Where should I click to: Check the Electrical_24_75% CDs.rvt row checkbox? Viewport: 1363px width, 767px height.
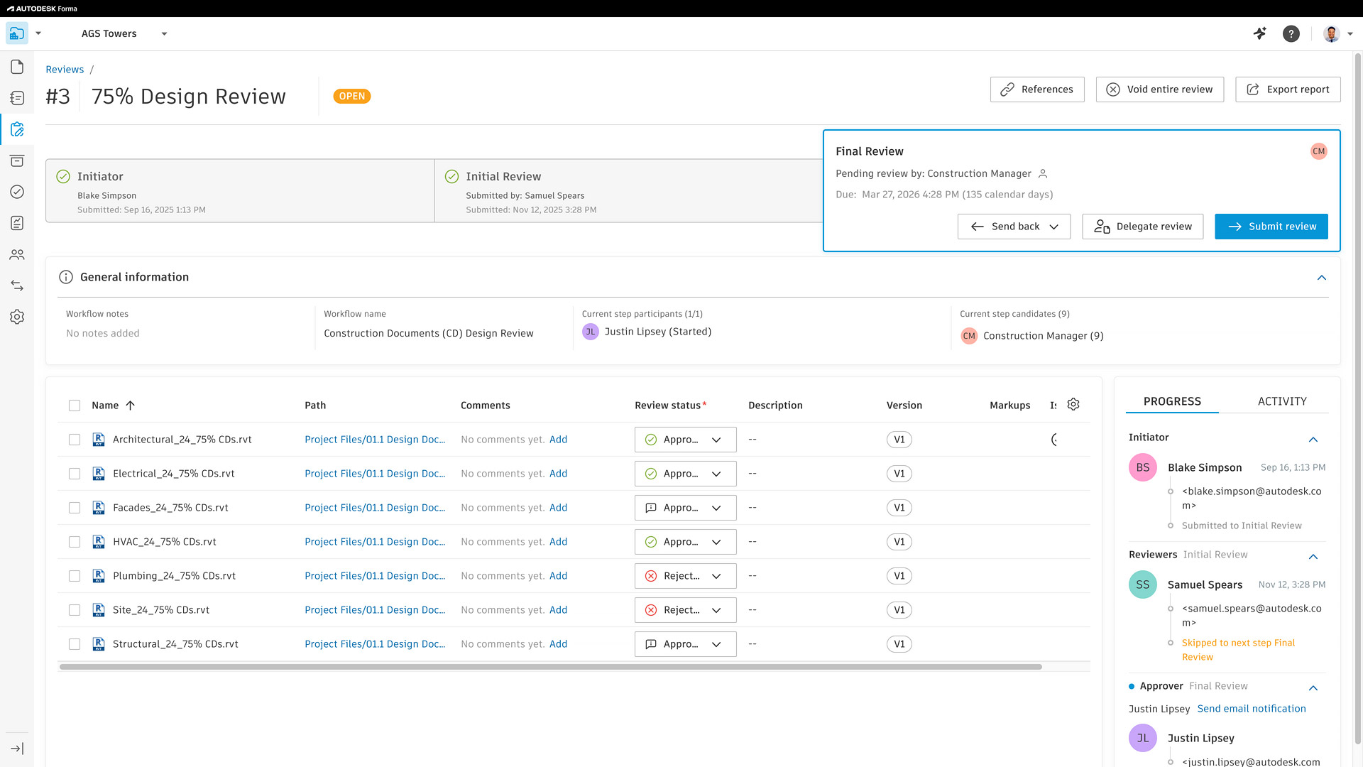point(75,474)
